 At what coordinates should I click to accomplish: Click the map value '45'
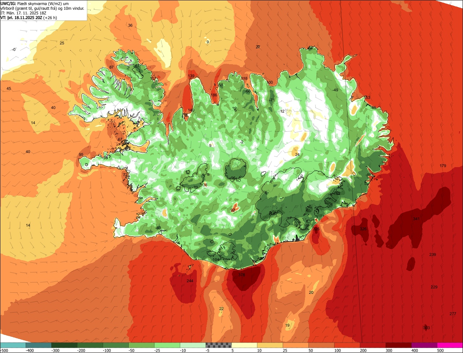(x=9, y=89)
